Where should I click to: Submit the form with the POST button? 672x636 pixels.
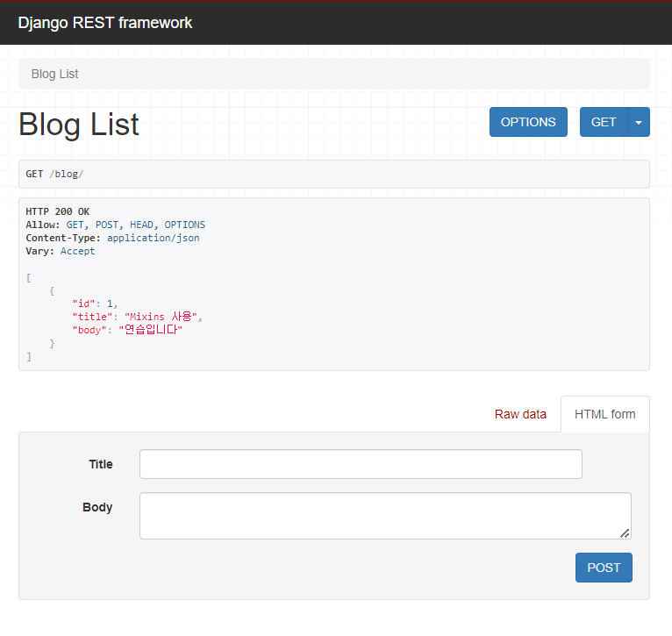point(604,568)
